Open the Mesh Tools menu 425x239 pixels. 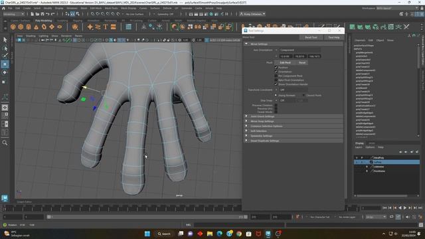click(x=111, y=8)
